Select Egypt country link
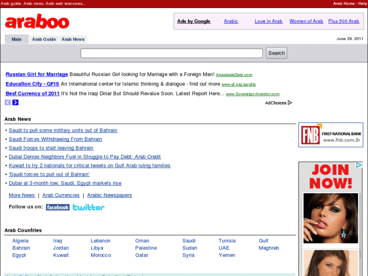 click(19, 255)
